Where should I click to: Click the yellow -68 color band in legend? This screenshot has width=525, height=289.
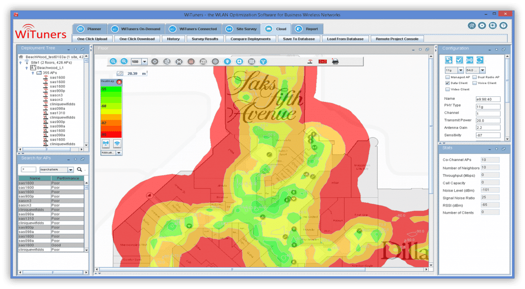tap(111, 106)
